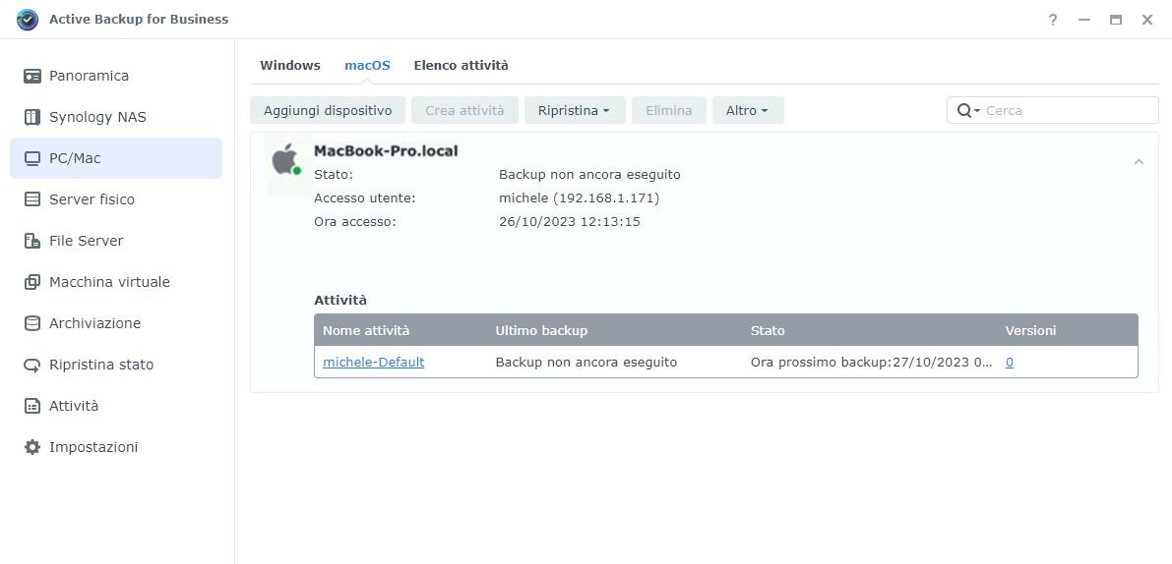The image size is (1172, 564).
Task: Maximize the Active Backup window
Action: point(1116,20)
